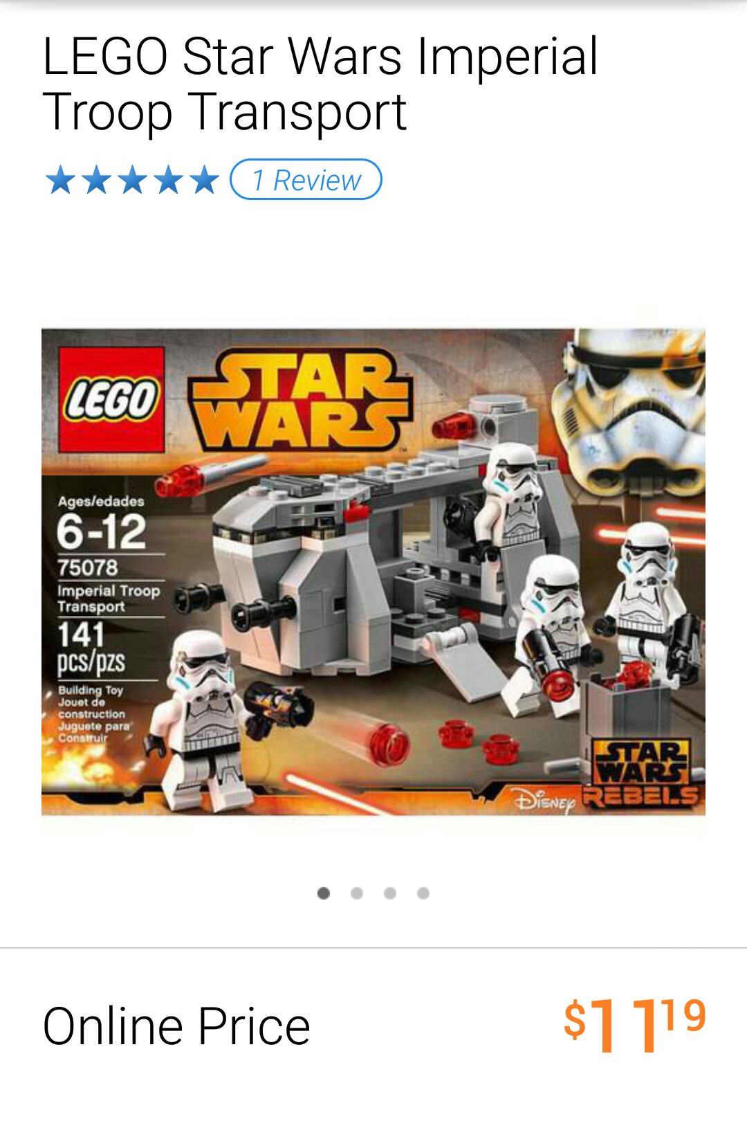747x1121 pixels.
Task: Tap the Online Price label
Action: coord(176,1026)
